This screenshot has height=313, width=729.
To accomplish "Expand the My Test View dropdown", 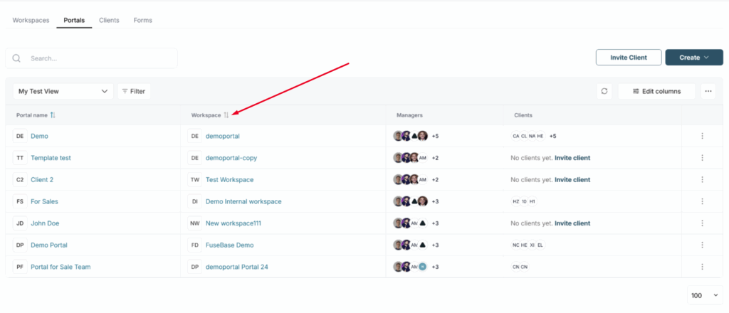I will (x=63, y=91).
